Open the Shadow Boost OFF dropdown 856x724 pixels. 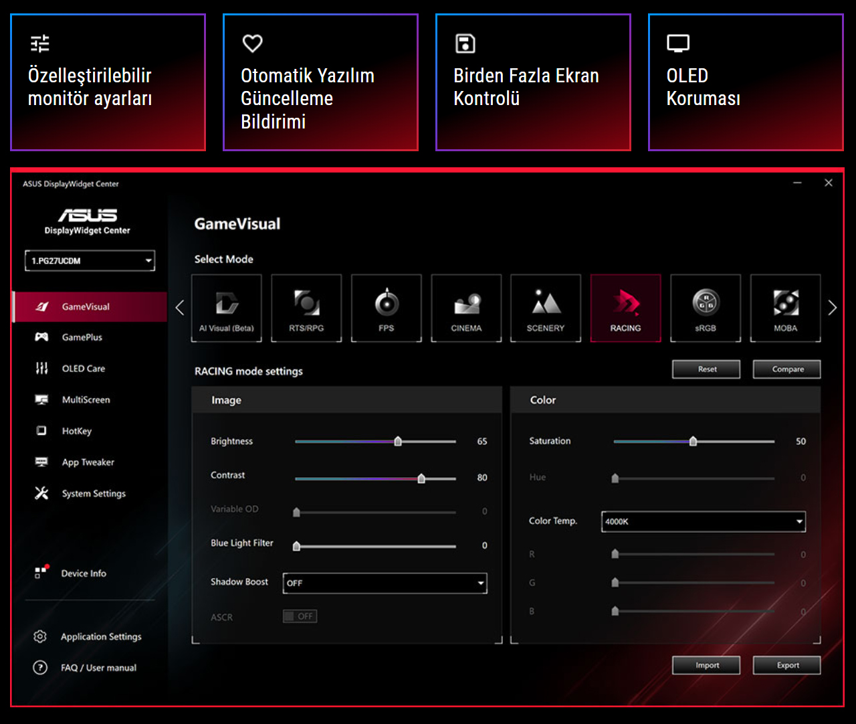(x=385, y=583)
